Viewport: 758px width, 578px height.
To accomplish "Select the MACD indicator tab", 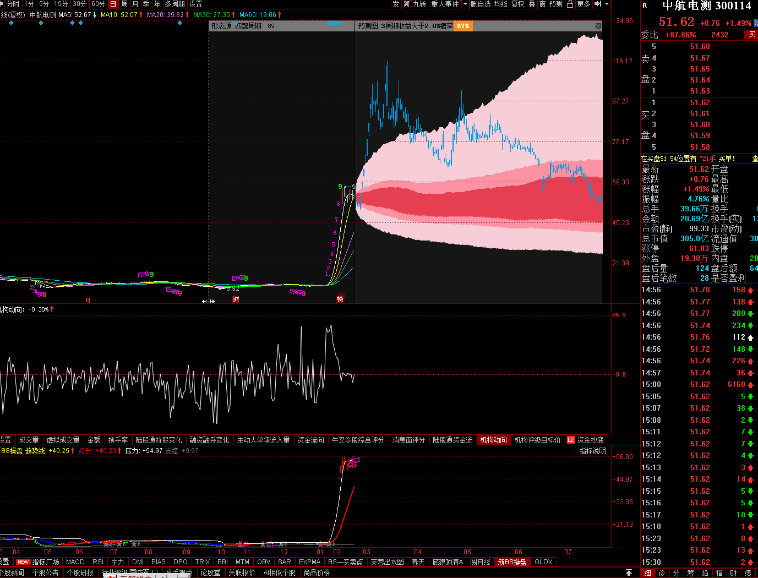I will [x=75, y=562].
